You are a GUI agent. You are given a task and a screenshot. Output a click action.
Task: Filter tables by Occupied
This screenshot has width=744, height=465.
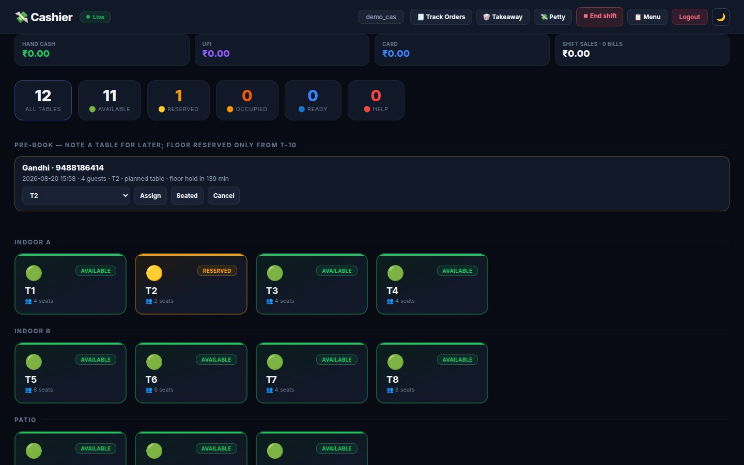point(247,100)
